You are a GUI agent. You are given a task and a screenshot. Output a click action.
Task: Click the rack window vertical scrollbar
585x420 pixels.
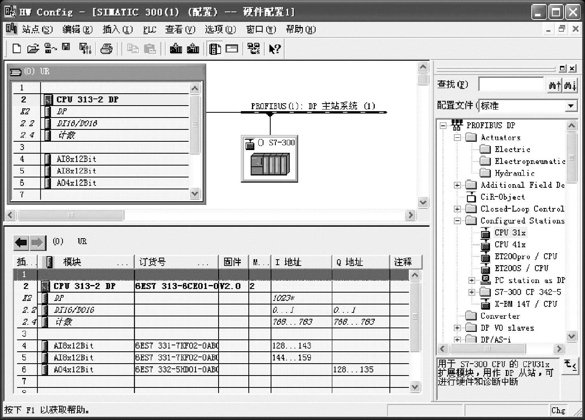[x=195, y=141]
